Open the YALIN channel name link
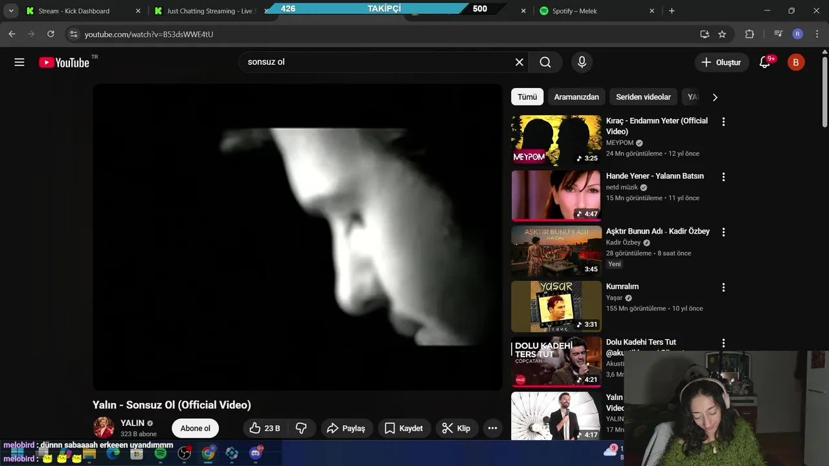 click(132, 423)
